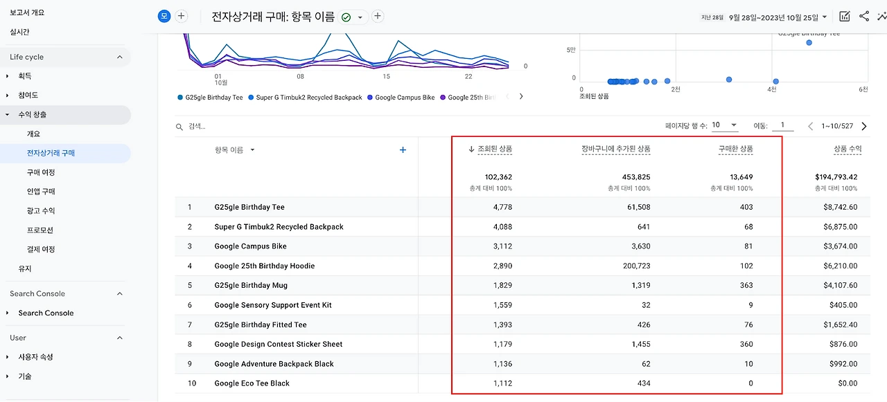The image size is (887, 402).
Task: Click the 이동 page number field
Action: [783, 125]
